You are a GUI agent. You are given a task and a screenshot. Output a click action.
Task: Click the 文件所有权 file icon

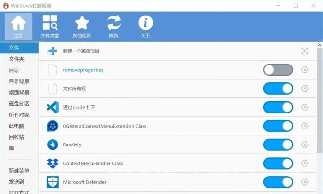coord(53,88)
